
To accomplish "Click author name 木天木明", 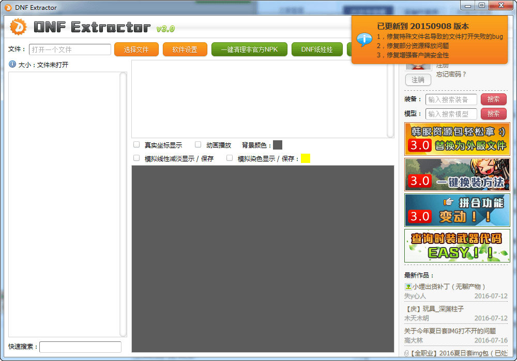I will coord(416,318).
